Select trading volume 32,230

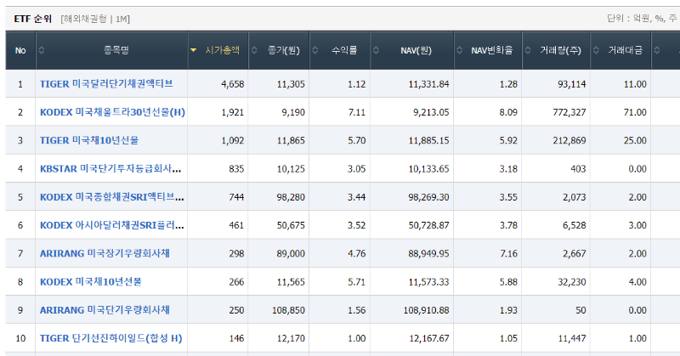point(572,282)
